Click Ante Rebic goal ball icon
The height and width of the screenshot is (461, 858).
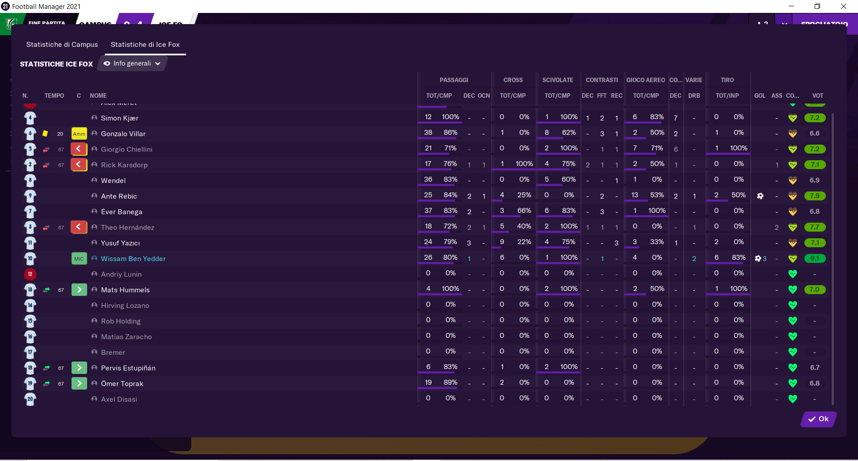[760, 196]
